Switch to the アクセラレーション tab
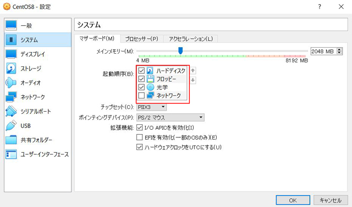Screen dimensions: 352x207 [x=191, y=39]
